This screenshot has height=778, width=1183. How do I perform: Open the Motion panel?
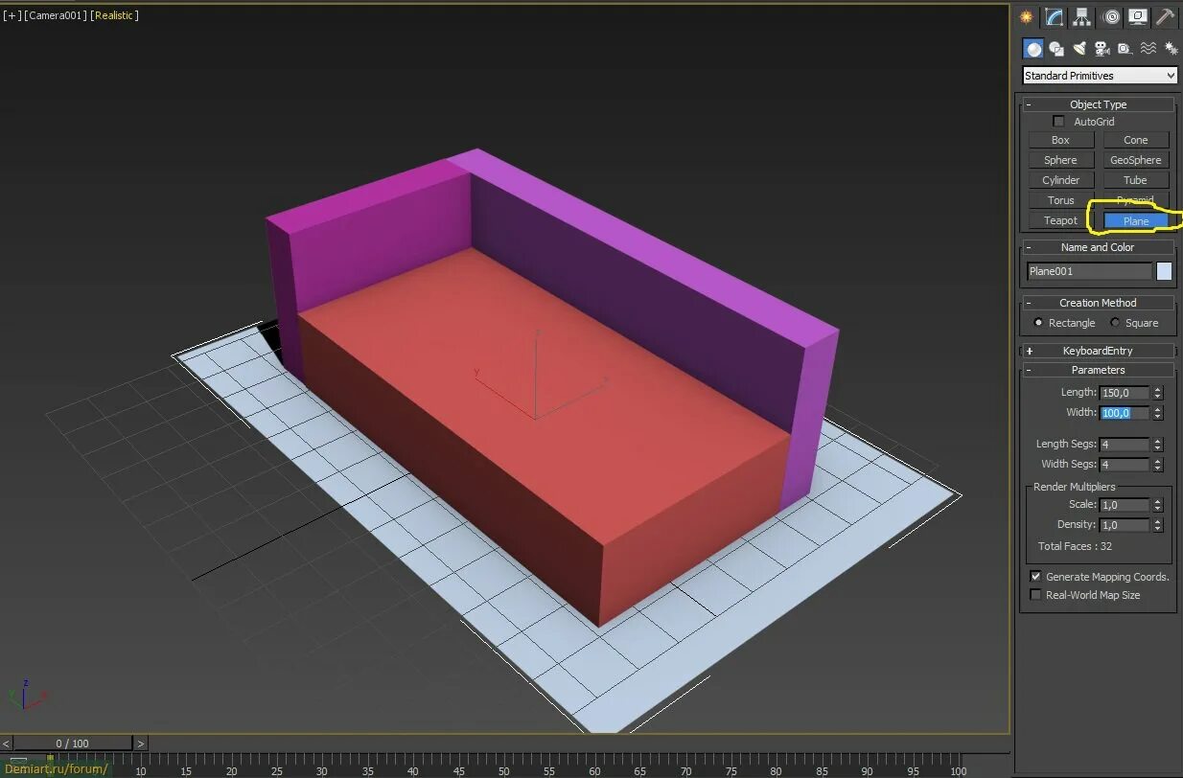click(x=1111, y=16)
